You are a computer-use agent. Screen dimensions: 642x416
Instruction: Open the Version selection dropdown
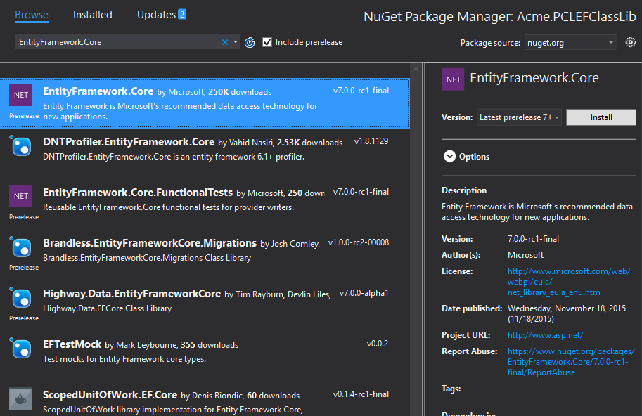click(x=520, y=117)
